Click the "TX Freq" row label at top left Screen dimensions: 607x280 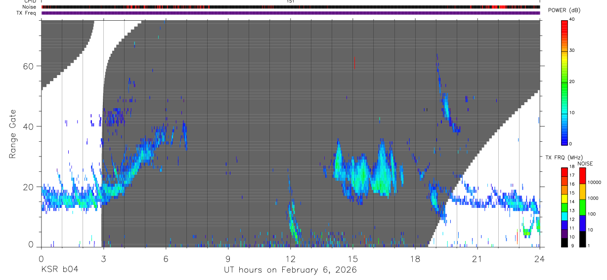point(27,13)
